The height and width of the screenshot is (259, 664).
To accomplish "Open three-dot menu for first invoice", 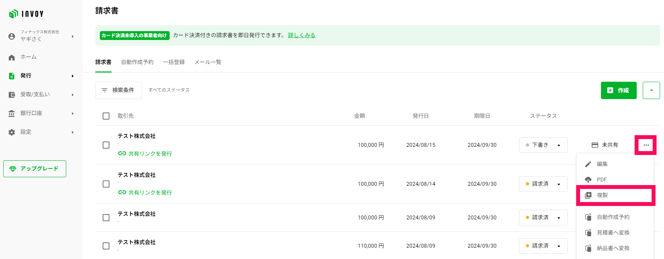I will [646, 145].
